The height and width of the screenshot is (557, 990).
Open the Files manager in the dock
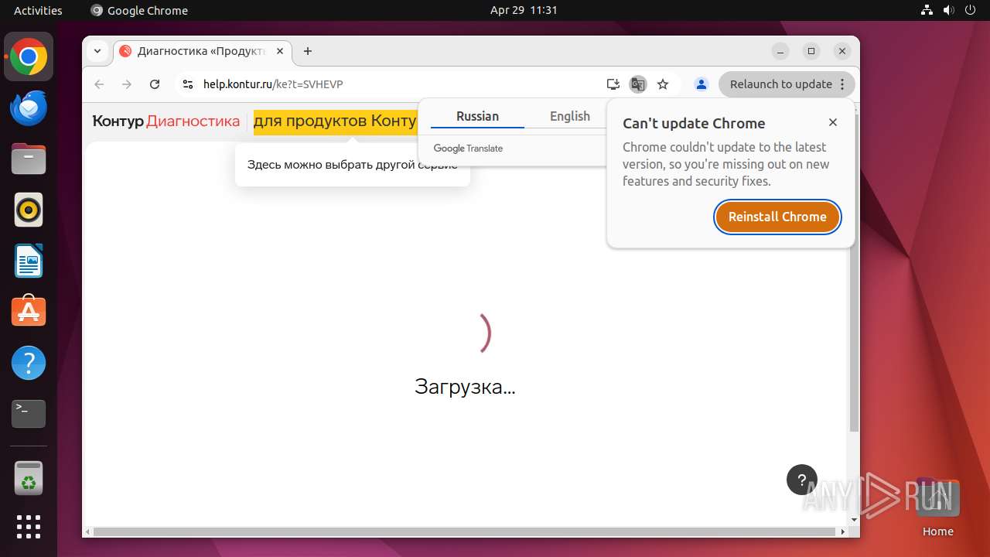tap(29, 159)
